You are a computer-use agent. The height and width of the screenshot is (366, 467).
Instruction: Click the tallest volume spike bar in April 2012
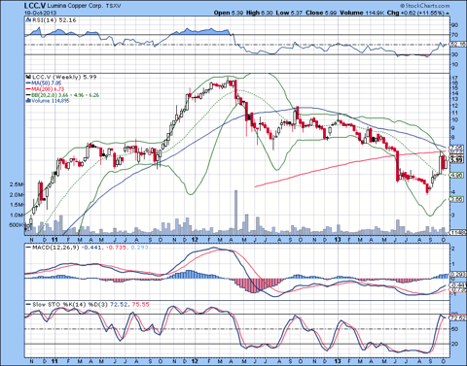235,213
